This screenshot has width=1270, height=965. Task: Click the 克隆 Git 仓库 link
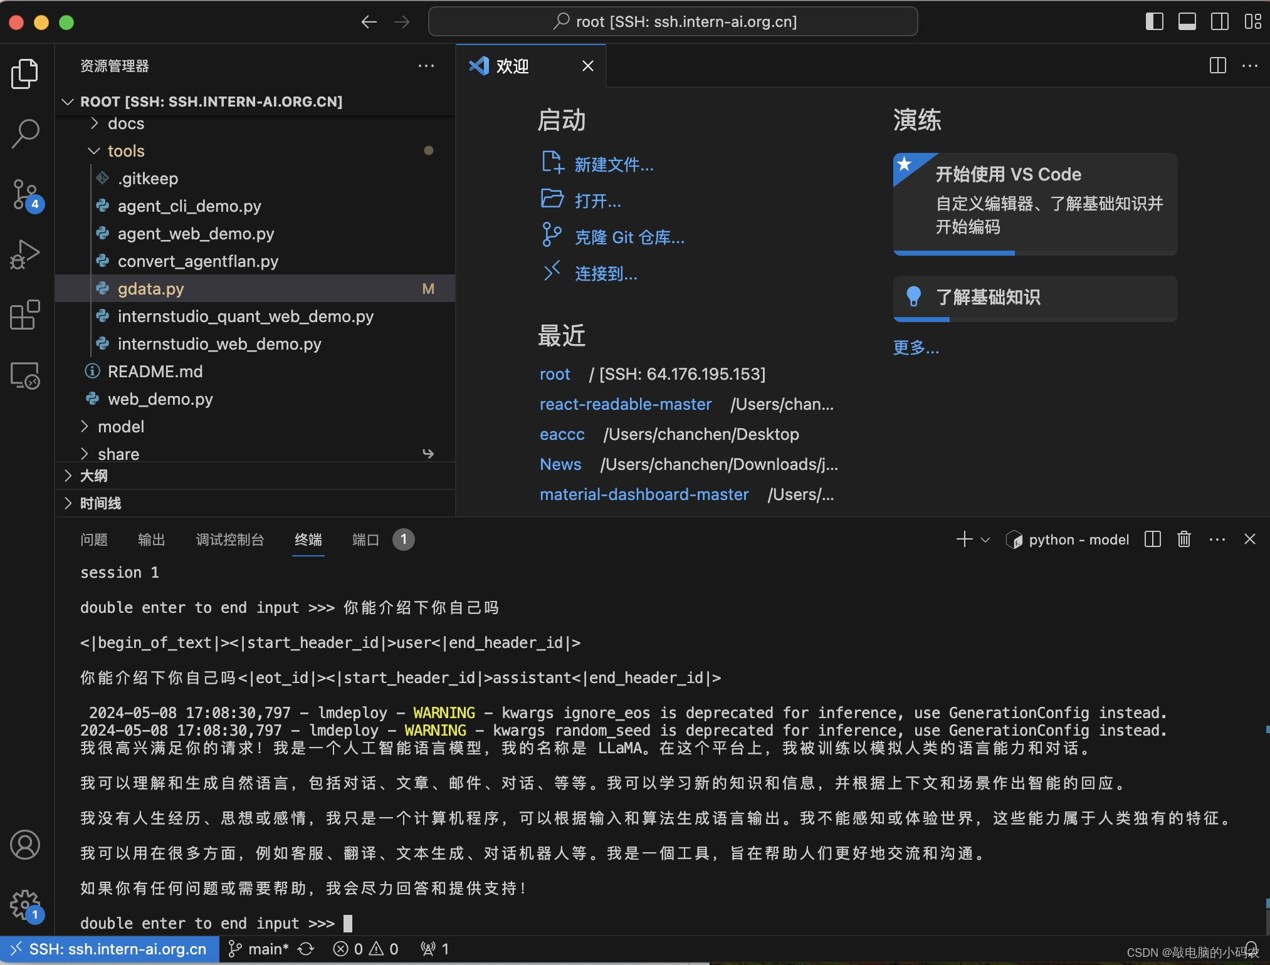tap(629, 237)
